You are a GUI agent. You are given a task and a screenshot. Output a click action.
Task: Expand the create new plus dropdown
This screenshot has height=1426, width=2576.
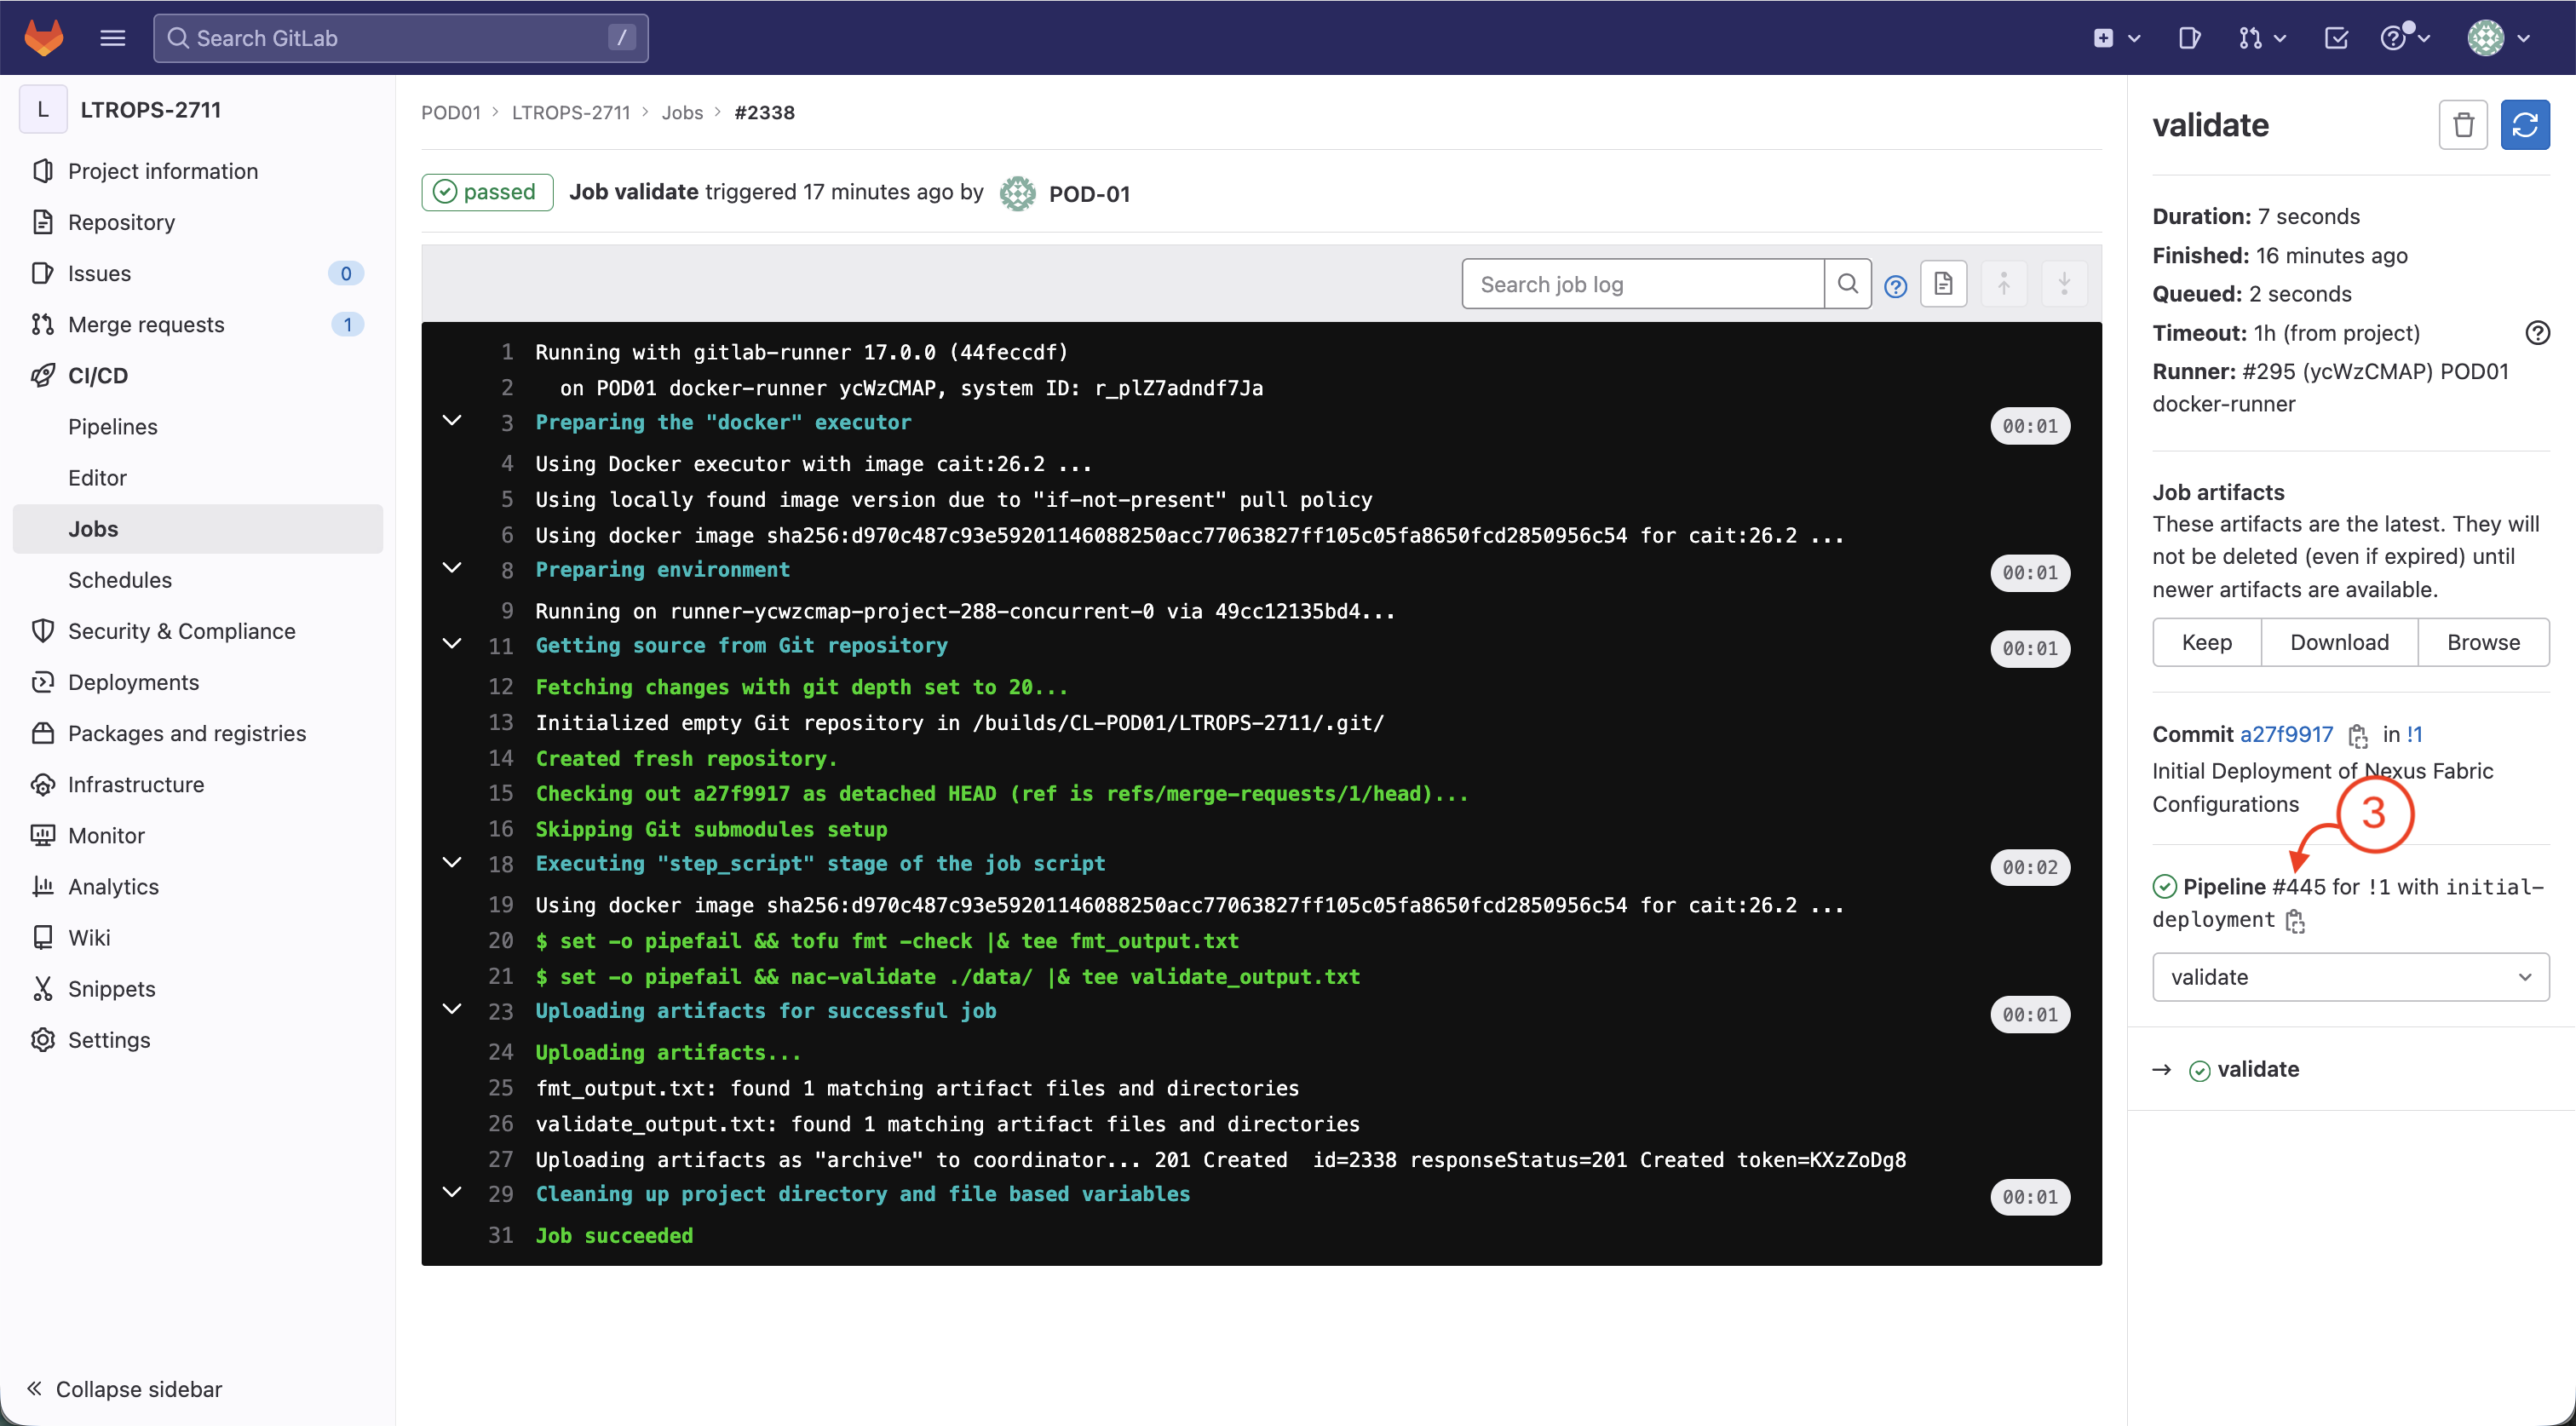[x=2116, y=38]
